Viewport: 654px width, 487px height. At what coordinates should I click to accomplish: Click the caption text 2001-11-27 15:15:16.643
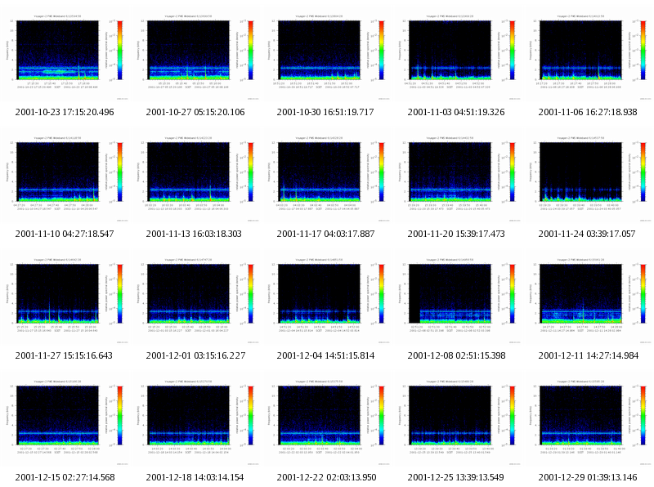tap(64, 355)
